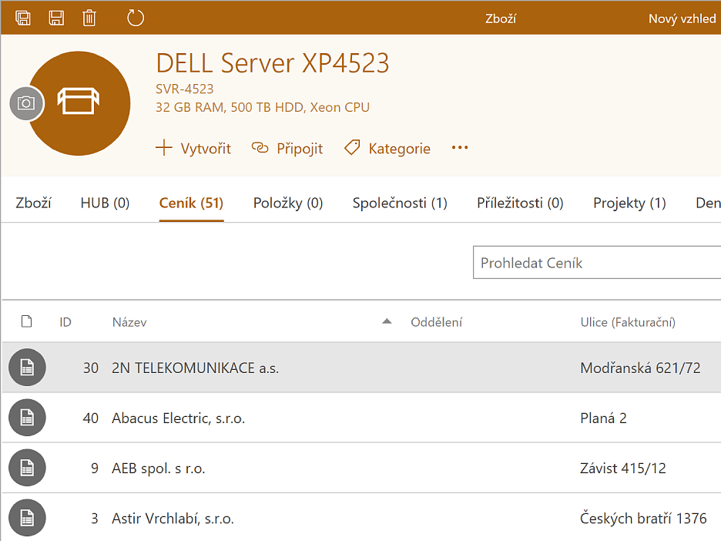
Task: Click ID value 9 in AEB row
Action: coord(95,469)
